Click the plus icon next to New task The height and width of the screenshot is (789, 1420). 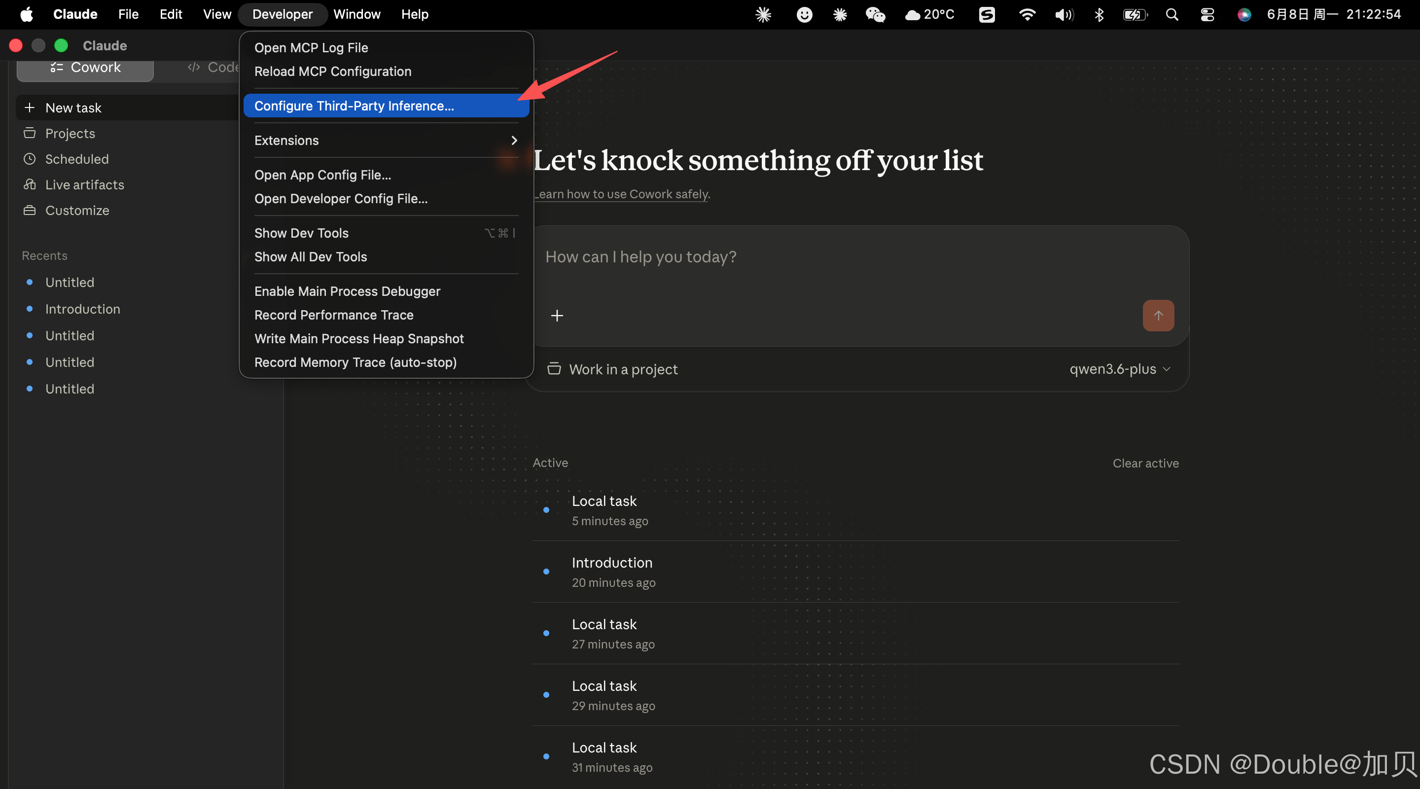click(x=30, y=108)
